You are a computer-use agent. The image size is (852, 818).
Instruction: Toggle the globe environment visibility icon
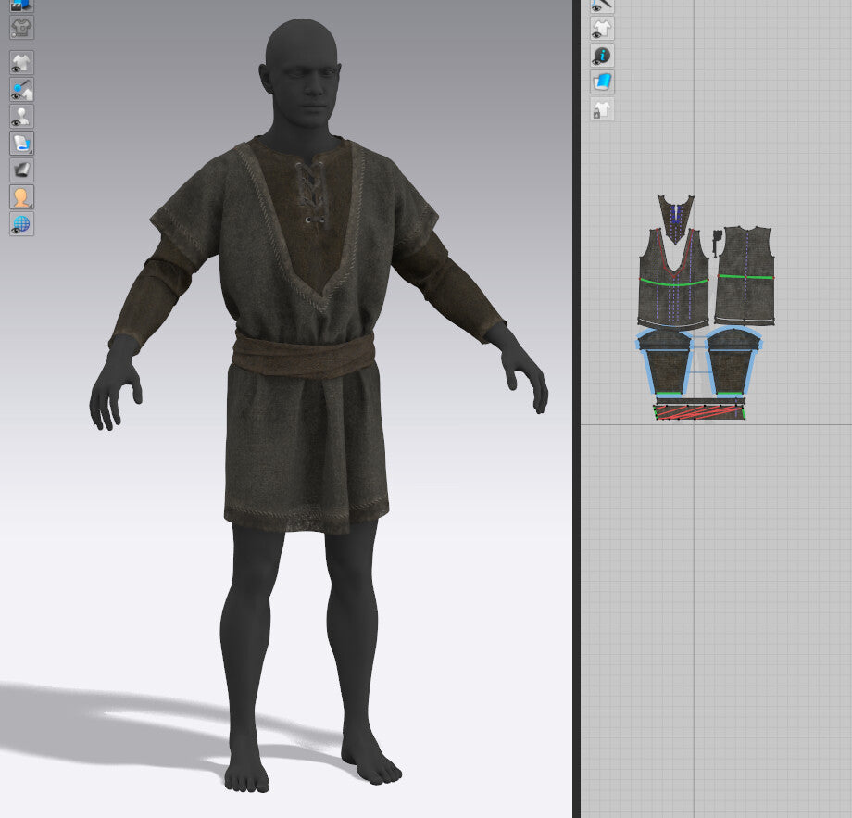21,223
